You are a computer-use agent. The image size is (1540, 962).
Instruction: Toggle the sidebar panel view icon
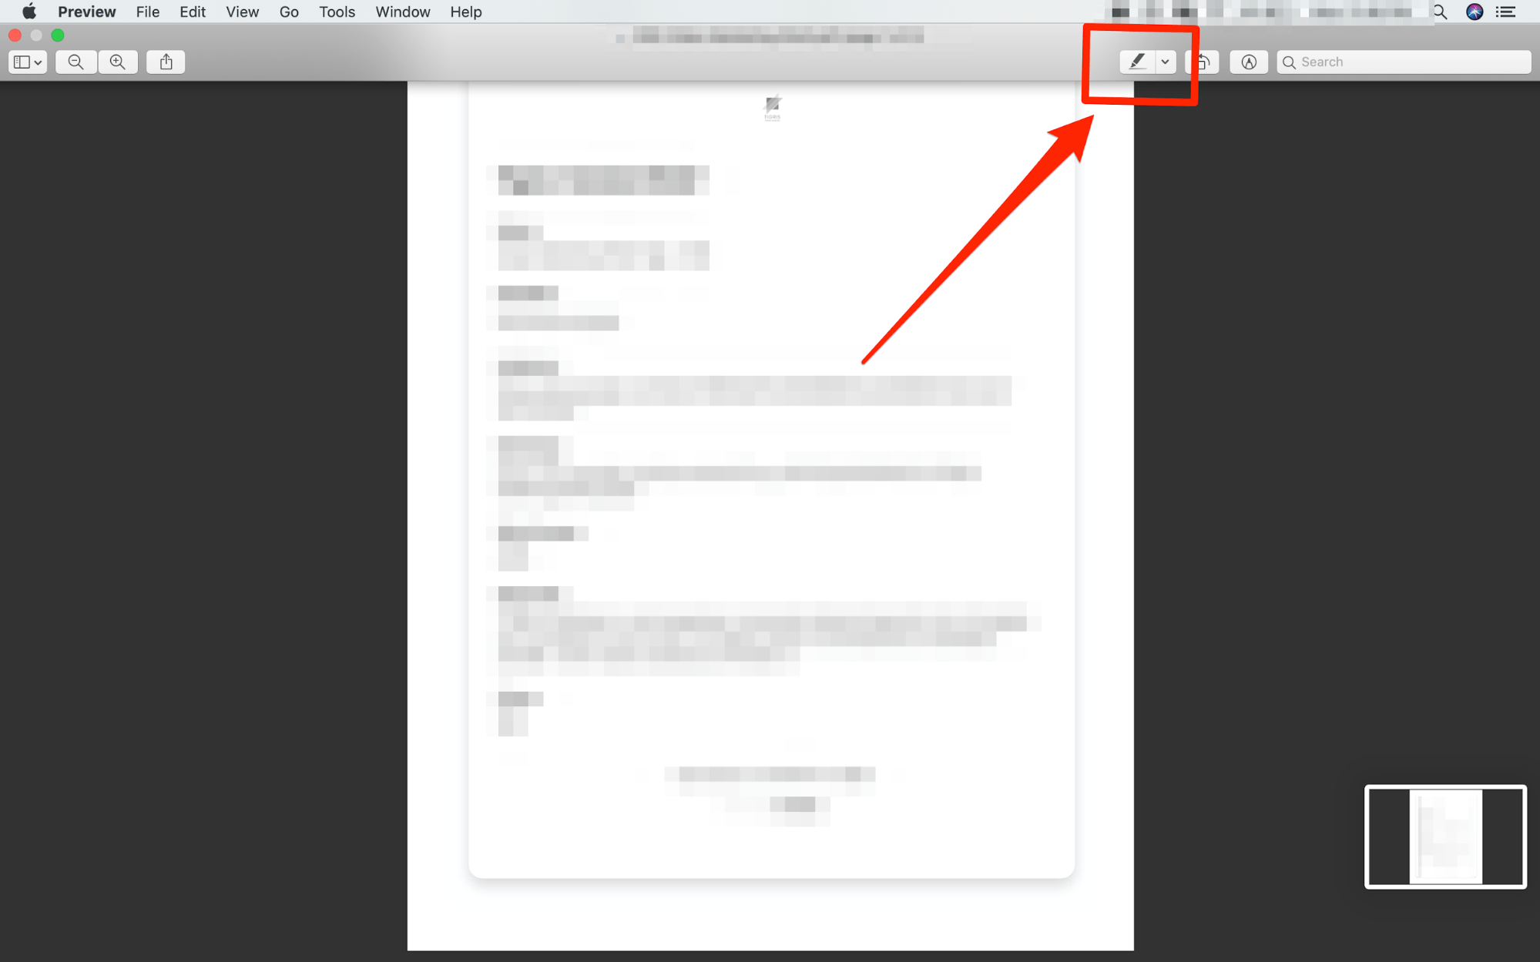tap(25, 61)
